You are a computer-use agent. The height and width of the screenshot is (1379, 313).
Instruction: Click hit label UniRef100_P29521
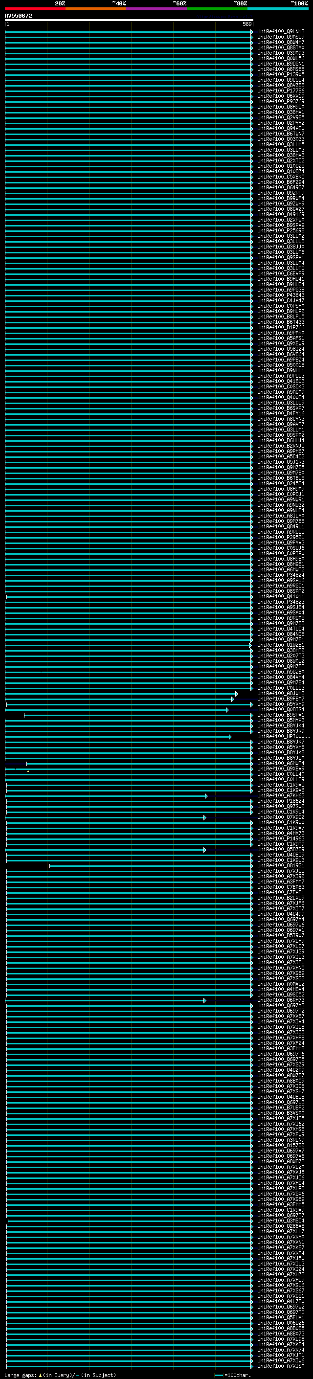point(281,537)
